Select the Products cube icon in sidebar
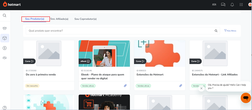 (5, 38)
